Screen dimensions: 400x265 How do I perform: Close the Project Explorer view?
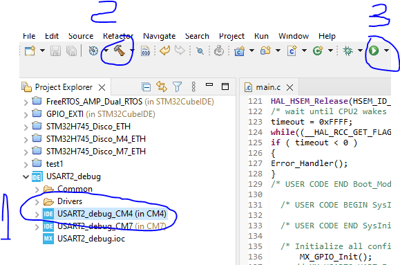102,88
